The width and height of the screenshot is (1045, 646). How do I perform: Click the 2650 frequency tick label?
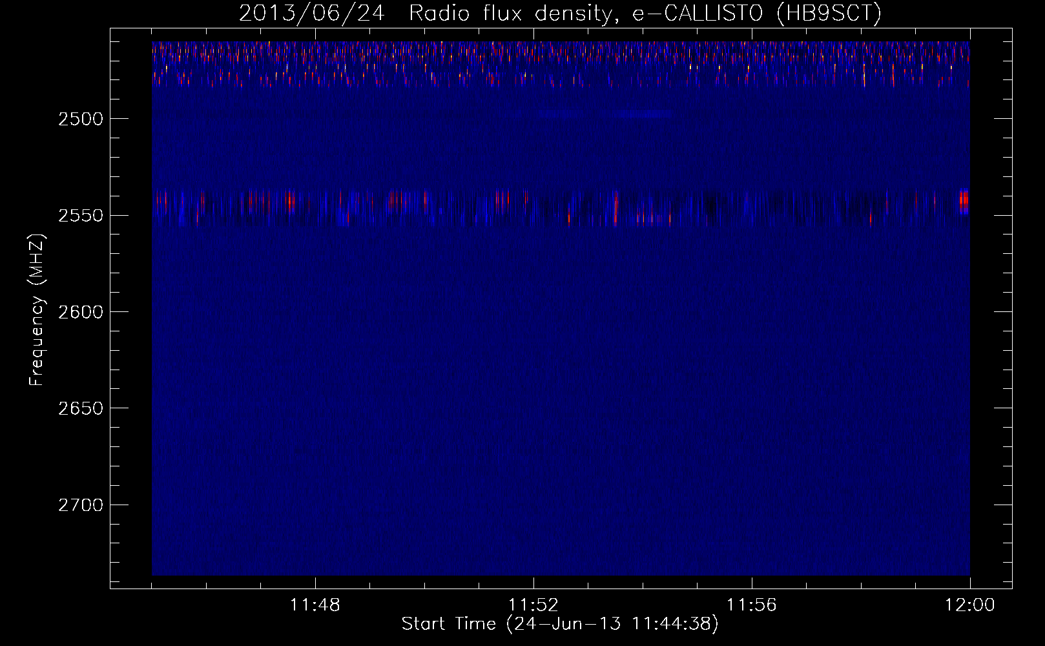tap(81, 408)
